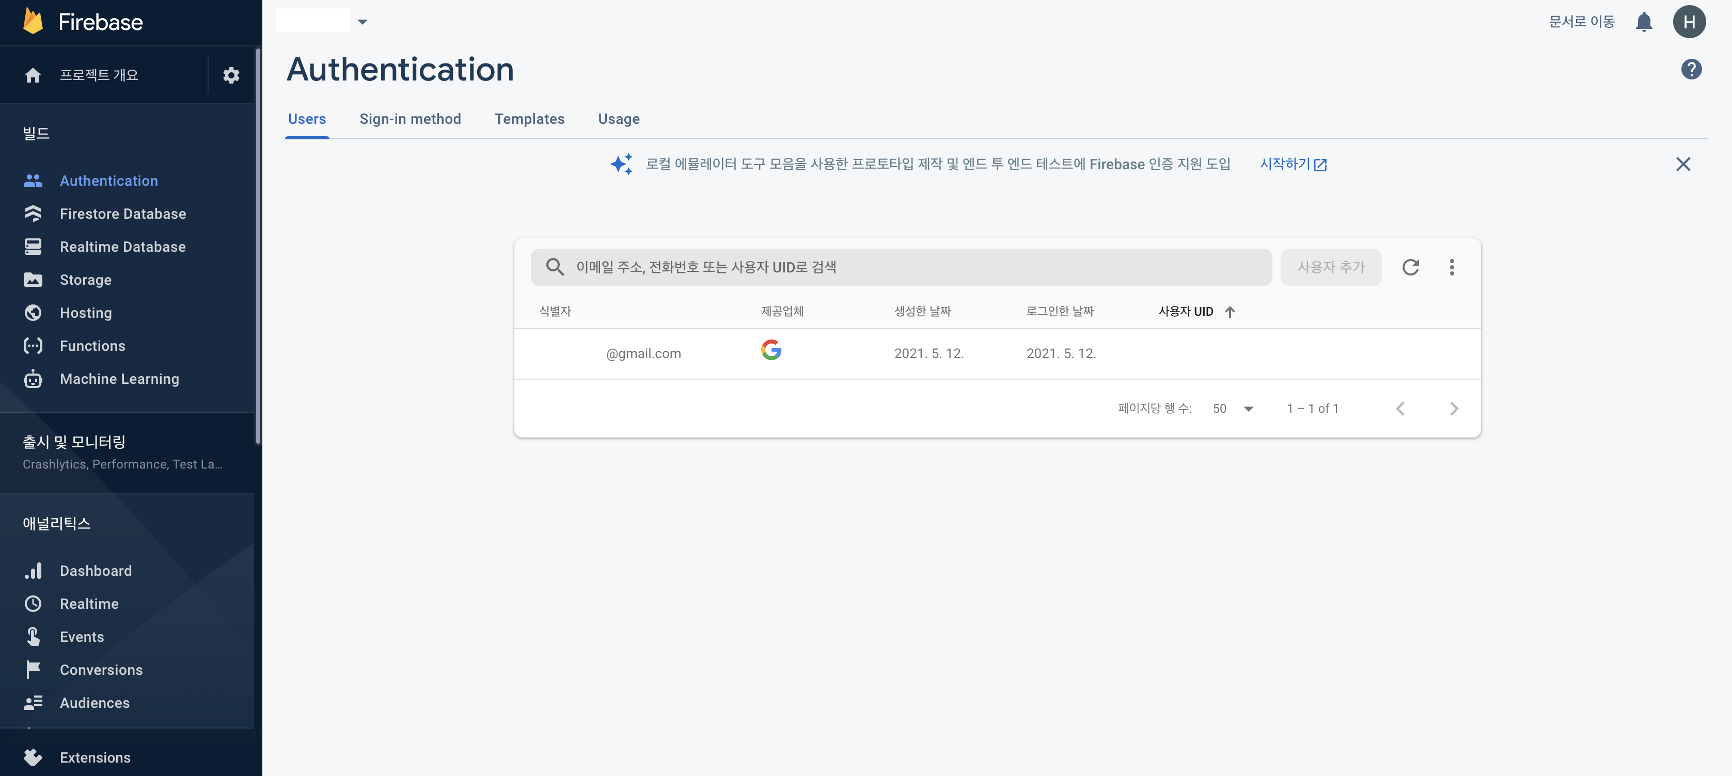Refresh the users list
Viewport: 1732px width, 776px height.
[1410, 267]
